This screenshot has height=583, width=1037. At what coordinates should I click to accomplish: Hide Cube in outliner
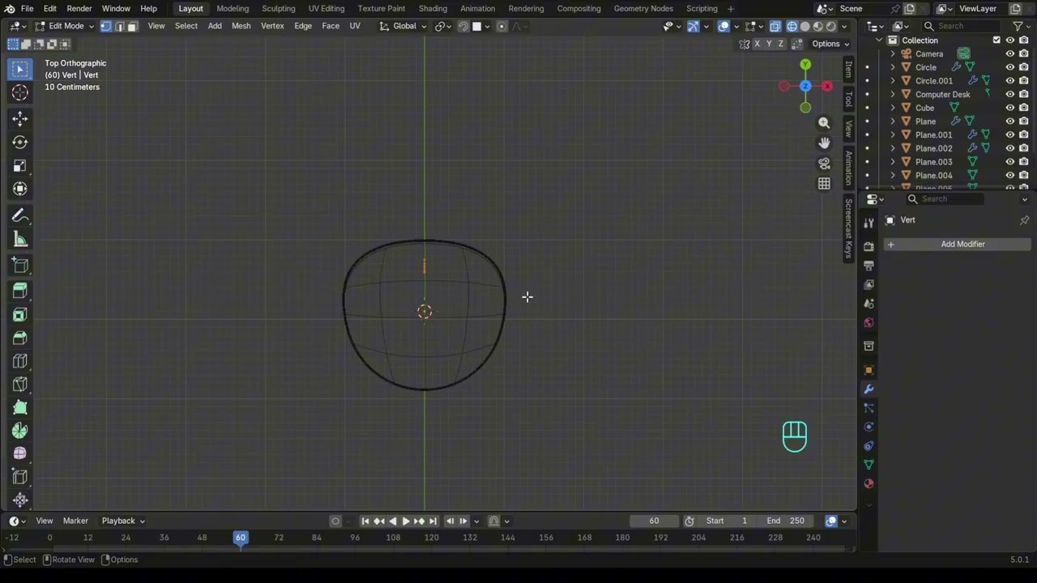tap(1010, 108)
